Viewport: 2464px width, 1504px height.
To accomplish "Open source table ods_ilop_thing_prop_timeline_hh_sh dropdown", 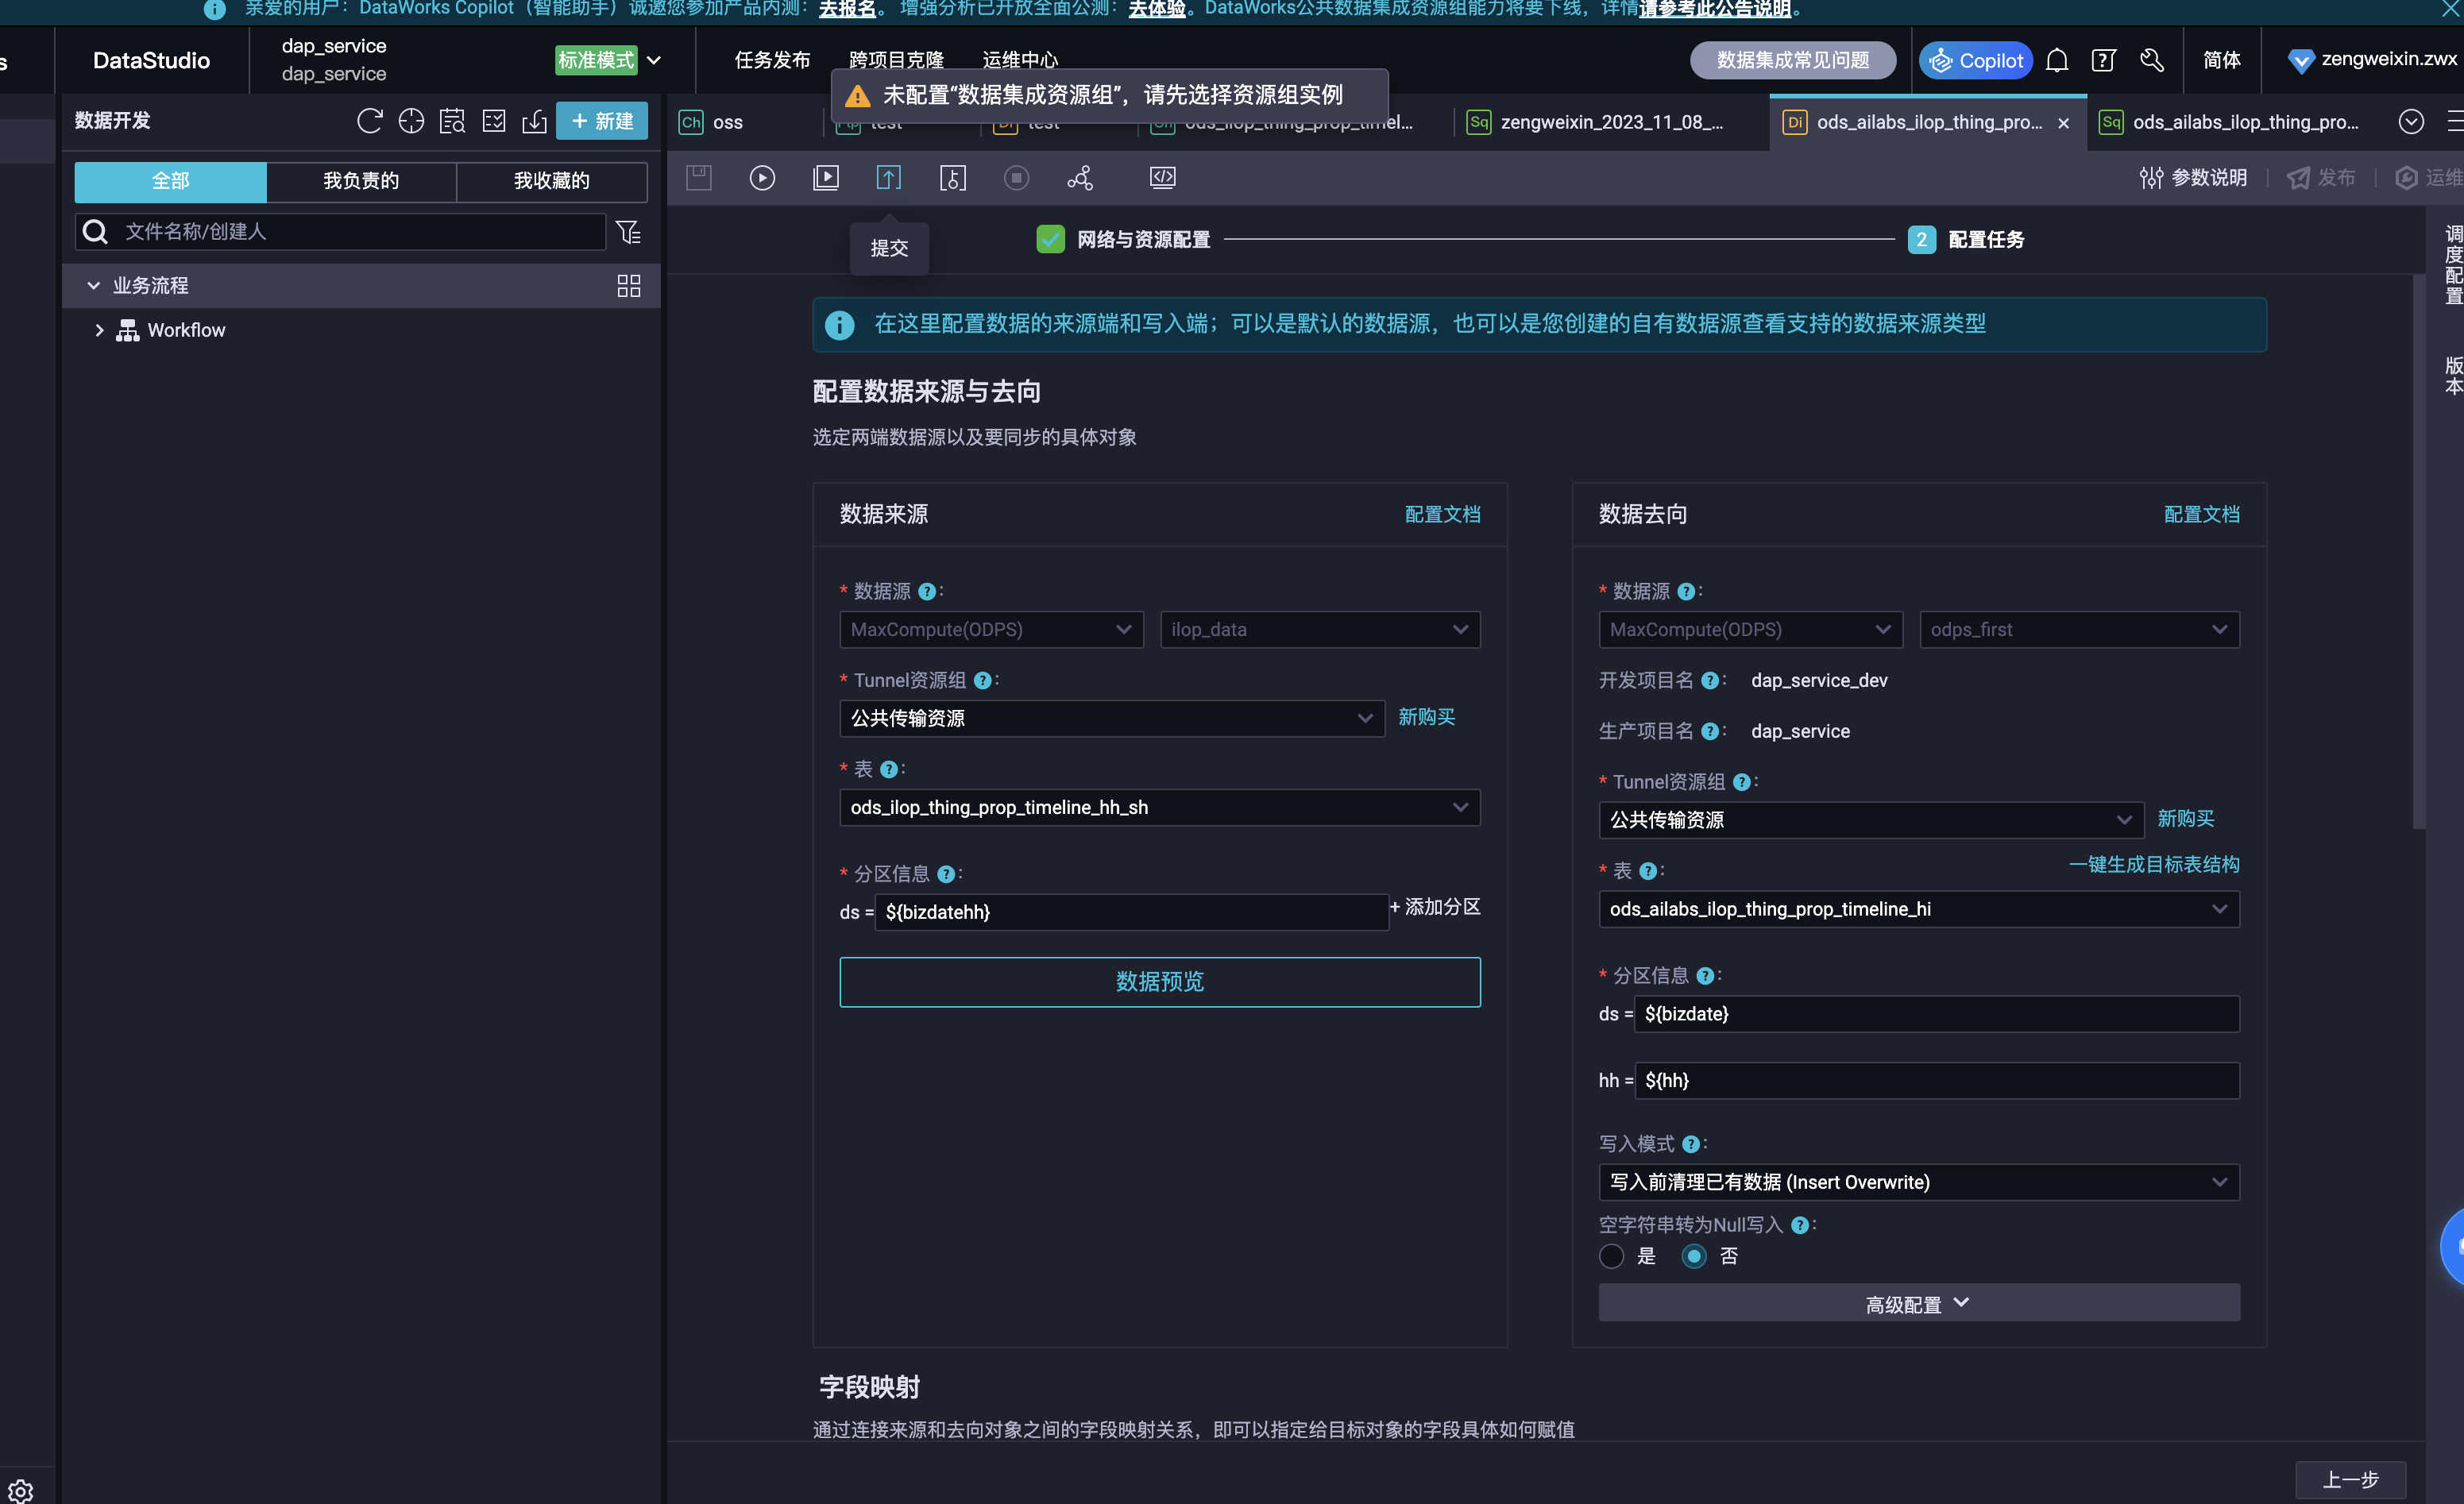I will 1159,807.
